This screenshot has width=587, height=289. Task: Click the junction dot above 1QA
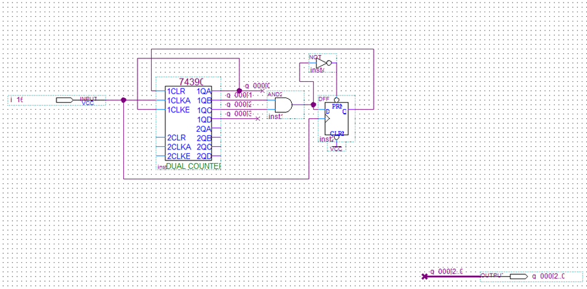pos(239,91)
